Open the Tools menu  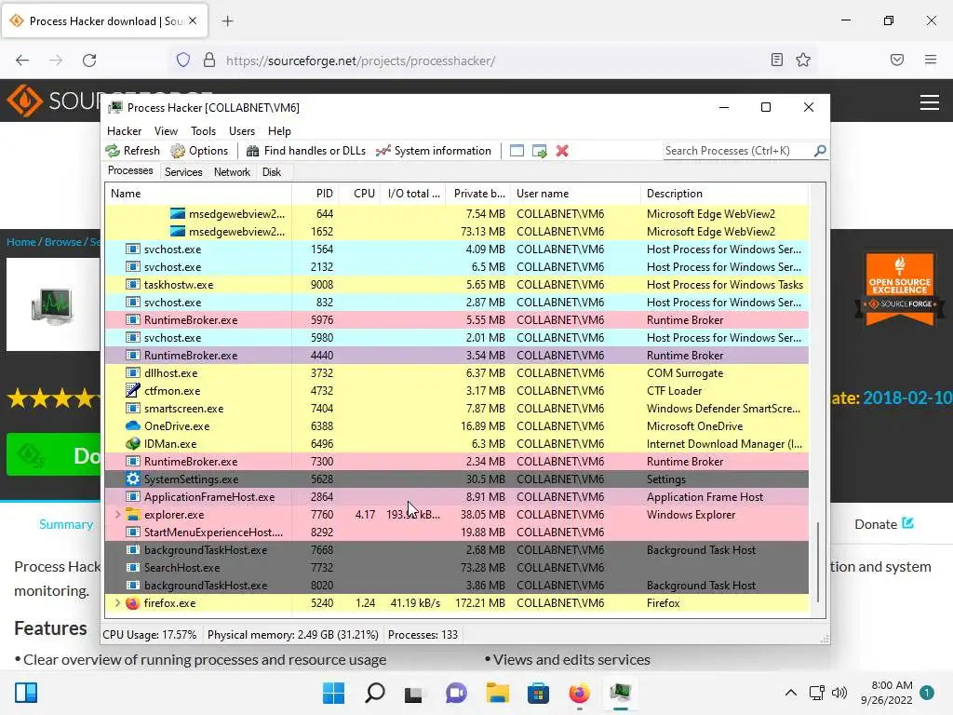point(203,131)
